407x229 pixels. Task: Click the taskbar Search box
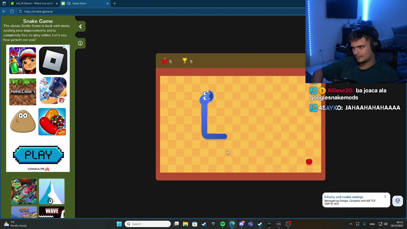tap(148, 224)
